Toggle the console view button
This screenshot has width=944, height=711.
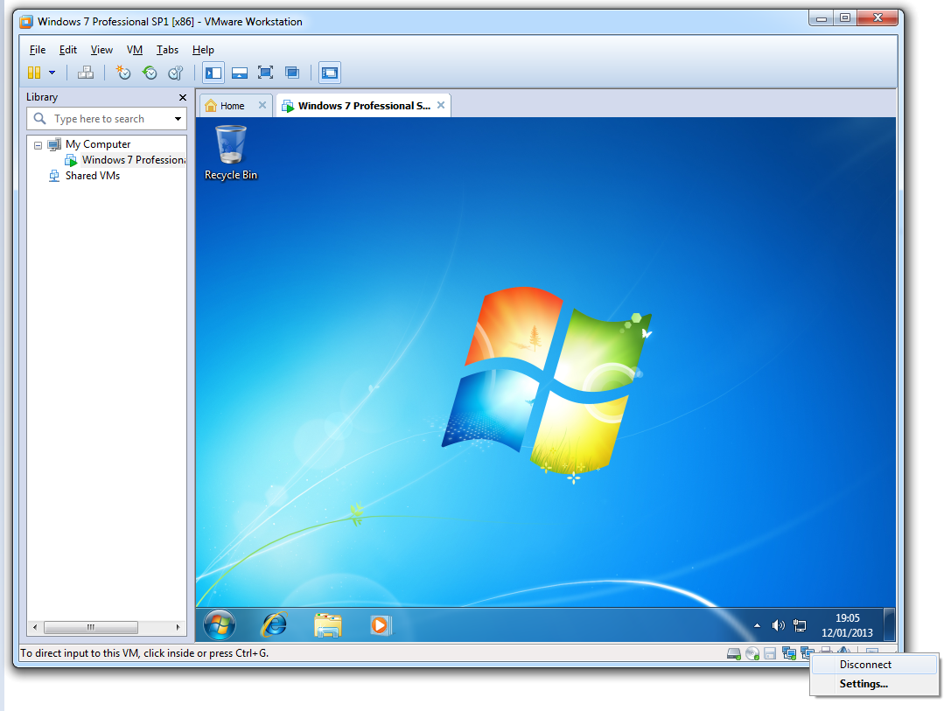tap(330, 73)
